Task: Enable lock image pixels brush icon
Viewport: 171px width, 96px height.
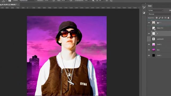Action: (x=160, y=18)
